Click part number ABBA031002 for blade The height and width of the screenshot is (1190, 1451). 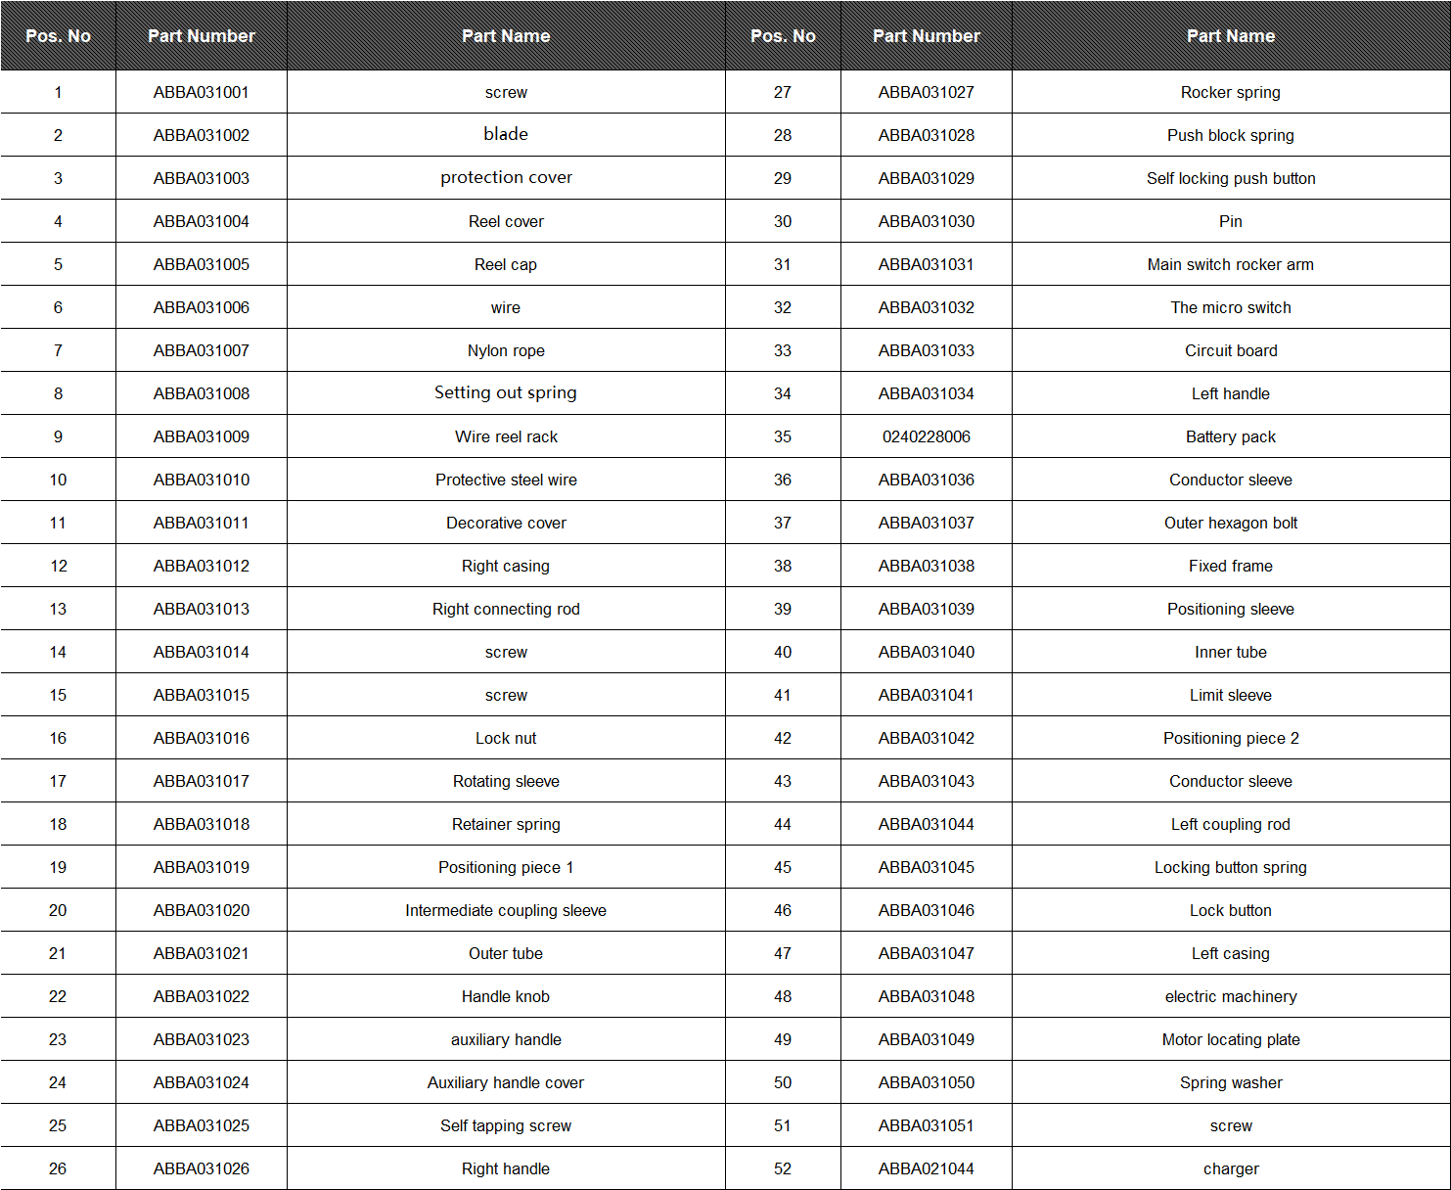click(x=201, y=135)
